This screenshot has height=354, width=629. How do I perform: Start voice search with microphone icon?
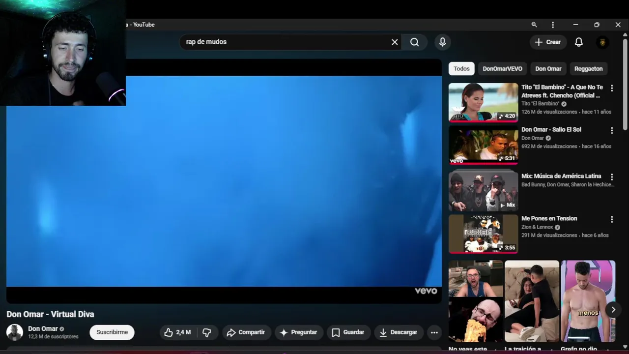coord(443,42)
